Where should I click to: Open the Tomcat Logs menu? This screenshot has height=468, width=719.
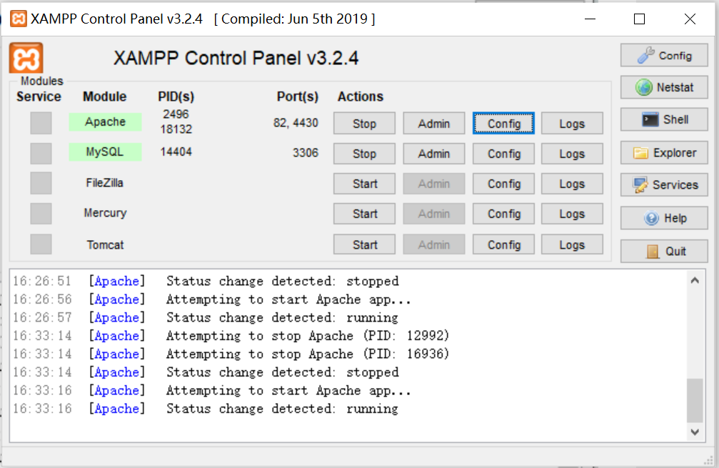[x=572, y=244]
